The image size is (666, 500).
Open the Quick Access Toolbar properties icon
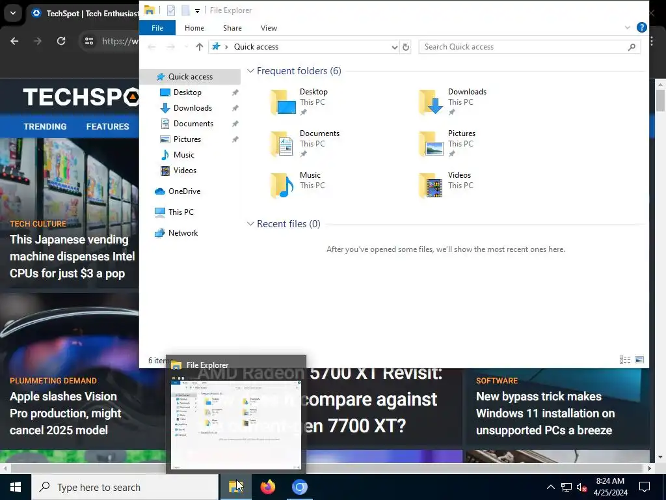click(x=171, y=10)
